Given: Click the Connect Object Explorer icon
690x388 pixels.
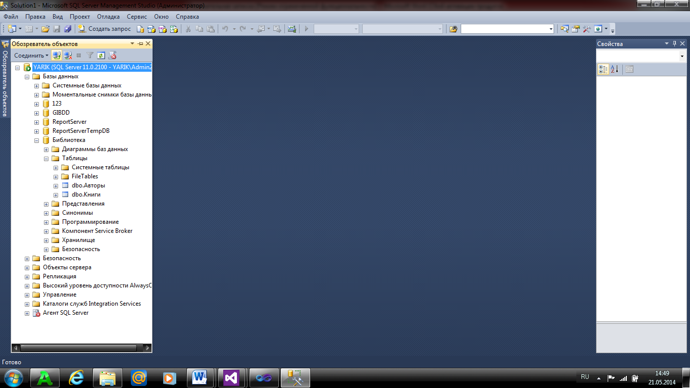Looking at the screenshot, I should click(57, 56).
